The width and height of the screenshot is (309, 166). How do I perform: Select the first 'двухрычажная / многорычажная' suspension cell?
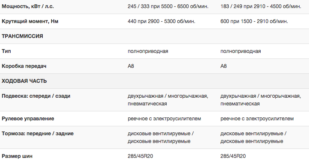pyautogui.click(x=168, y=100)
